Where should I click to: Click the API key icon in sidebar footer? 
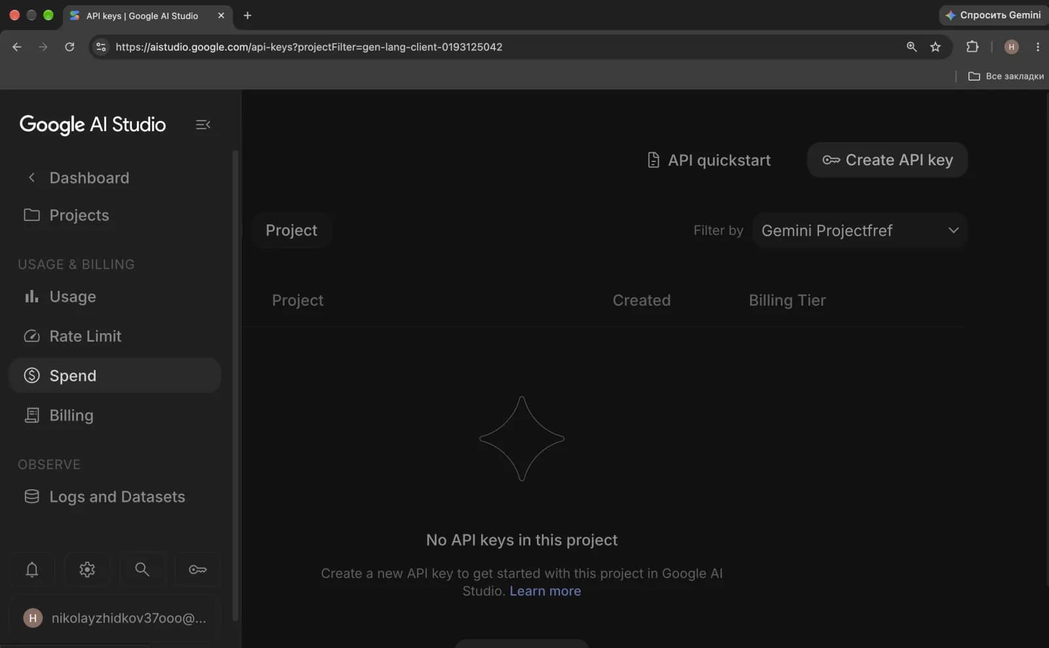pos(197,569)
